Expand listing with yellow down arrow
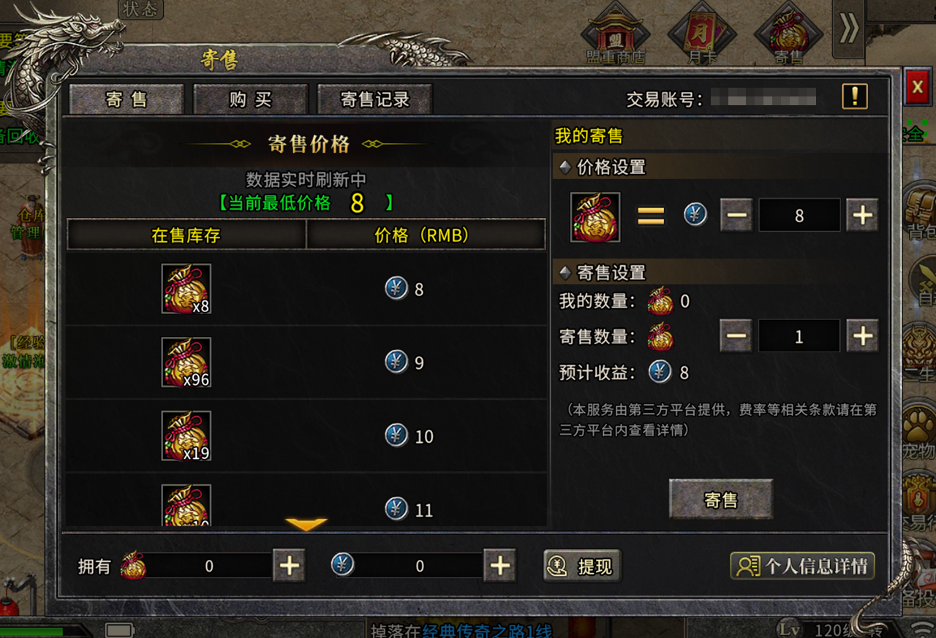This screenshot has height=638, width=936. 306,525
